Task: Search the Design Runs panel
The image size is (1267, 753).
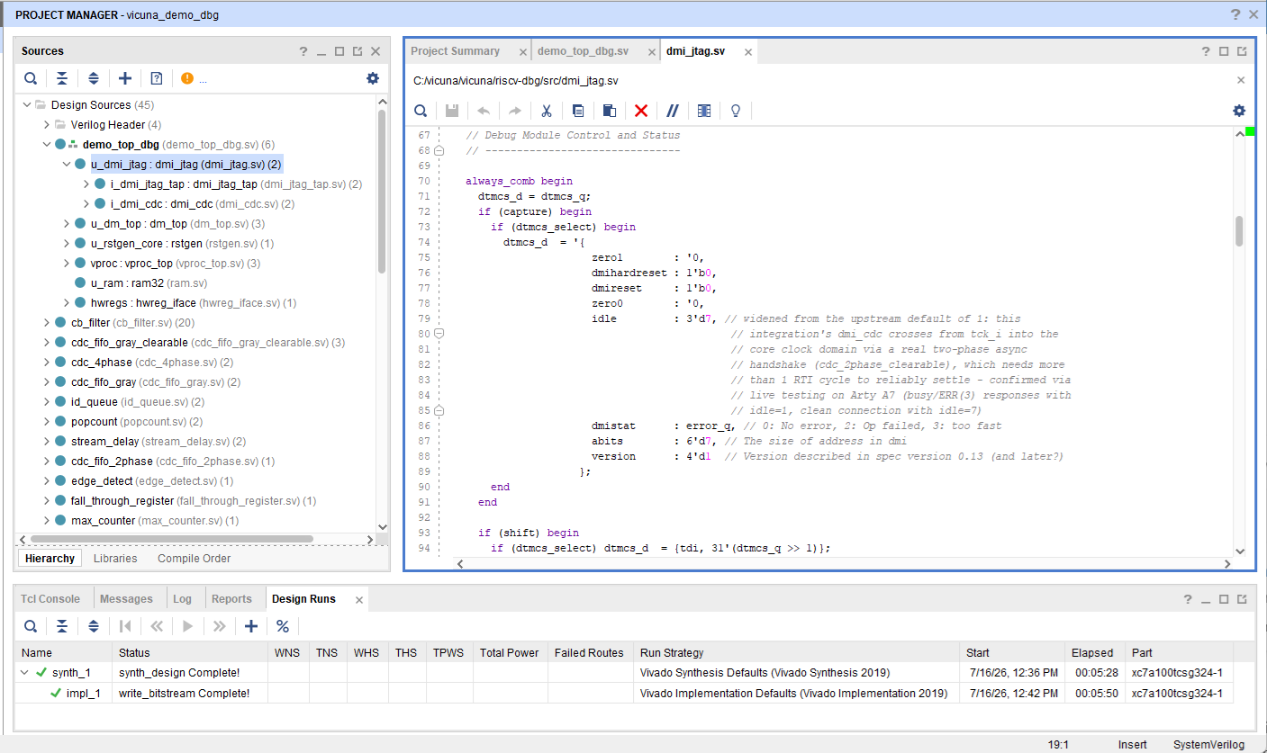Action: tap(31, 626)
